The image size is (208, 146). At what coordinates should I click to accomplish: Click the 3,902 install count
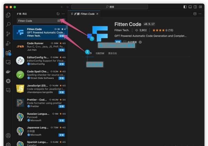(x=141, y=30)
